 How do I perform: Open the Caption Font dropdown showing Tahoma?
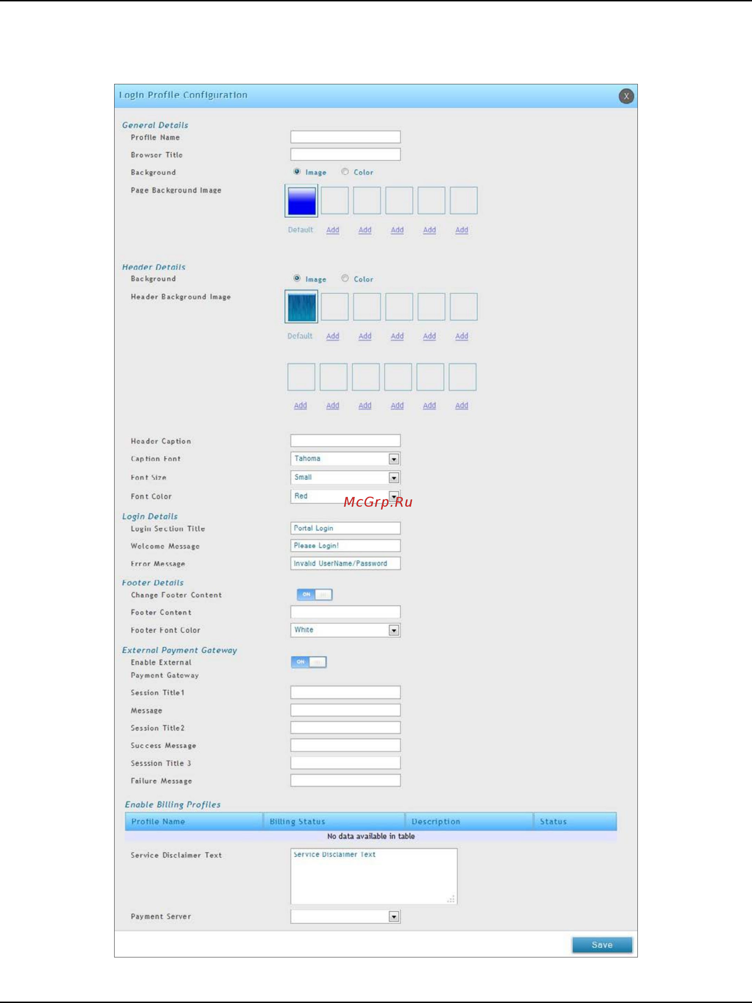click(x=345, y=459)
